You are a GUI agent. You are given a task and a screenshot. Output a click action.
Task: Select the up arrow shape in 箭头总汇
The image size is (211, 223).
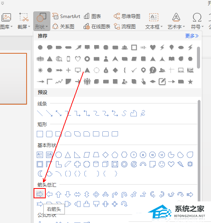(59, 194)
